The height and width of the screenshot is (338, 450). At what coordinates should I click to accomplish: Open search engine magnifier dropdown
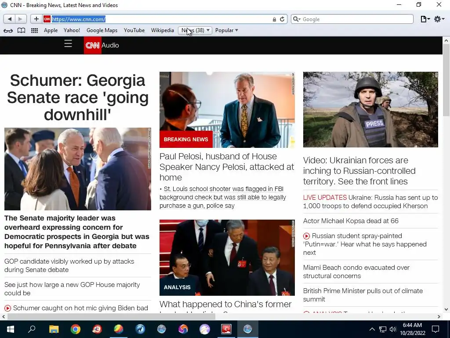coord(297,19)
